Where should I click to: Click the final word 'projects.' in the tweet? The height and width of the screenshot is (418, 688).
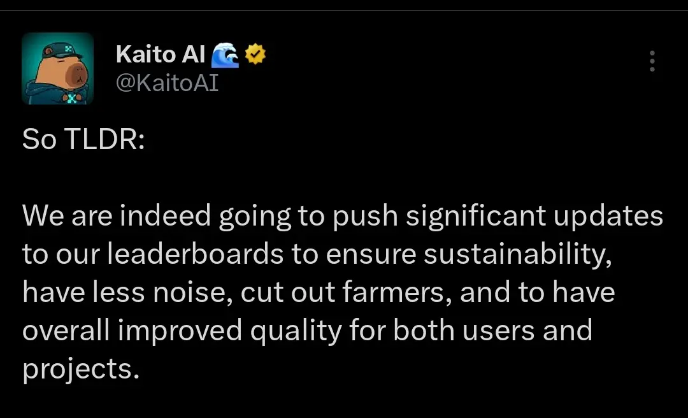[81, 370]
